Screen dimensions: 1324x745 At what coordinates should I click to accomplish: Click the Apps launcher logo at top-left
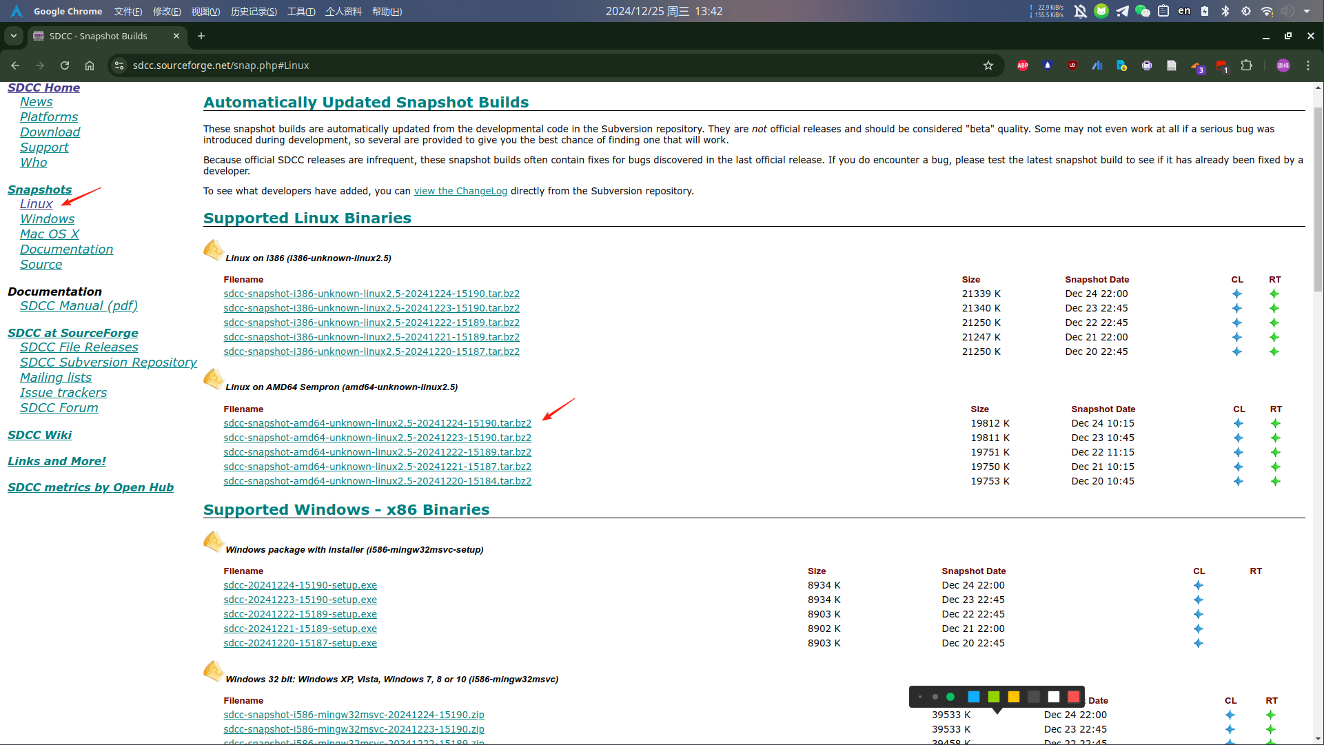(17, 11)
